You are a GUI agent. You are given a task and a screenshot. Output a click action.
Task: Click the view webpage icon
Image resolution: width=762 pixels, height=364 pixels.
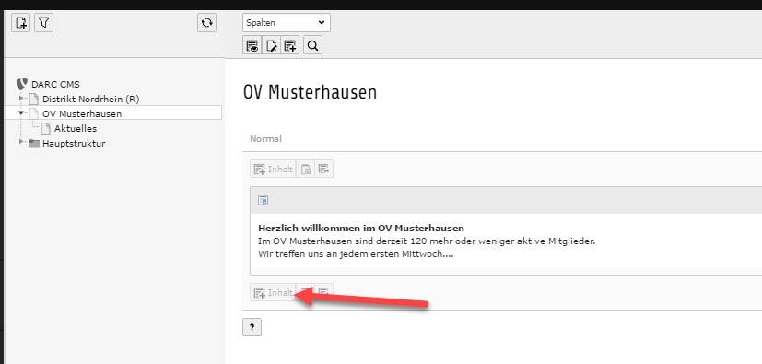pos(252,46)
